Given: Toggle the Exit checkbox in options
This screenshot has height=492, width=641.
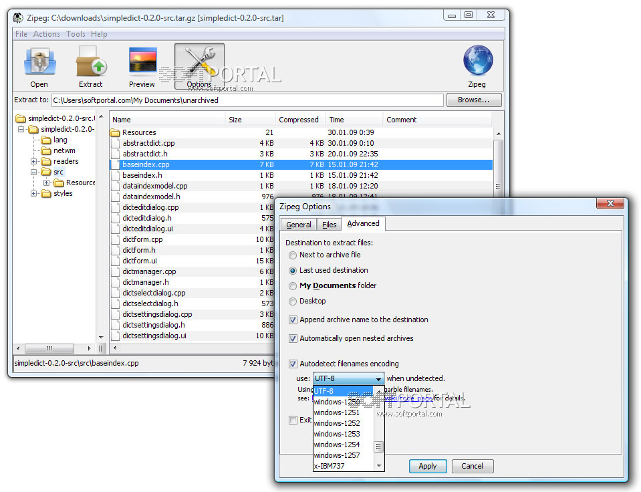Looking at the screenshot, I should (x=293, y=420).
